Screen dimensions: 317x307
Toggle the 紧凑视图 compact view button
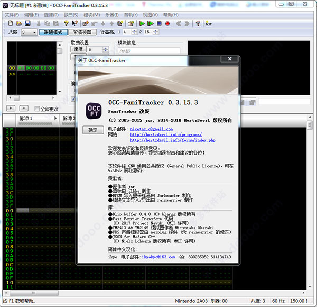coord(82,32)
